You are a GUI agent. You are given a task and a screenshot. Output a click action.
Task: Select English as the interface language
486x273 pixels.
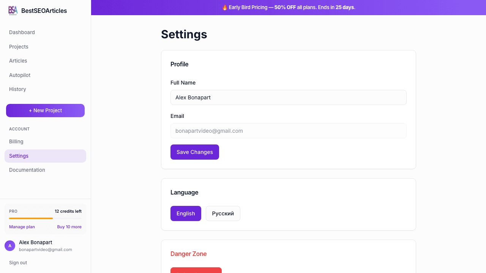pos(186,213)
